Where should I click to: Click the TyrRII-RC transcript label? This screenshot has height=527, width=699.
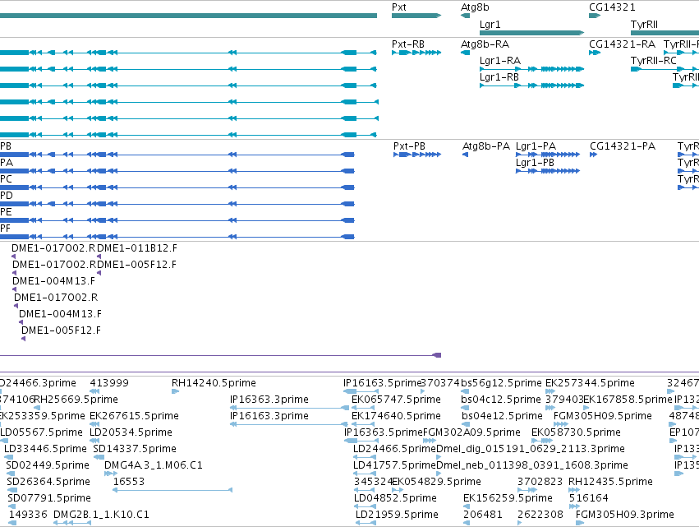(x=654, y=61)
